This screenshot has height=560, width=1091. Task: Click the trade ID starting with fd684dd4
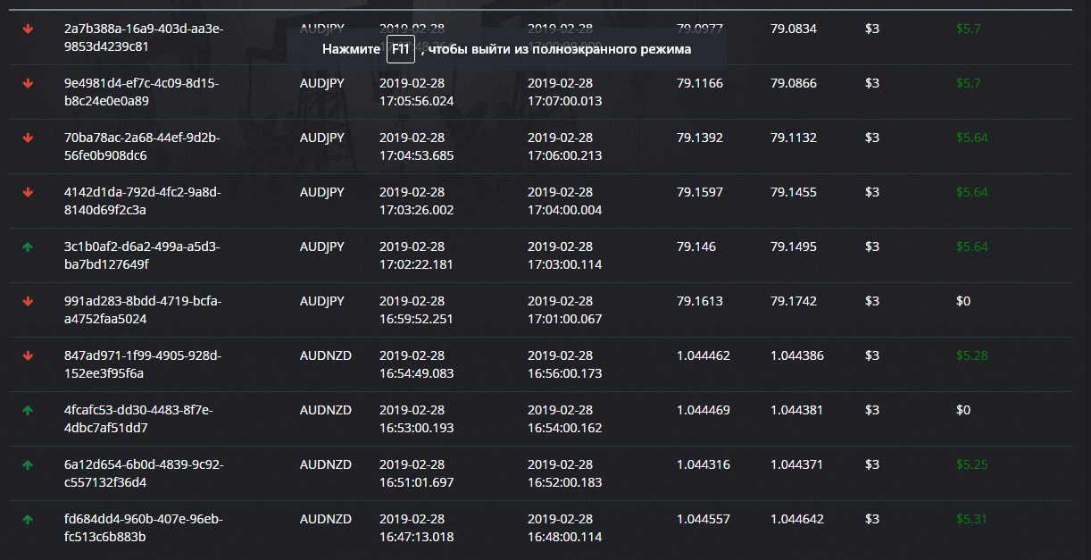tap(143, 528)
